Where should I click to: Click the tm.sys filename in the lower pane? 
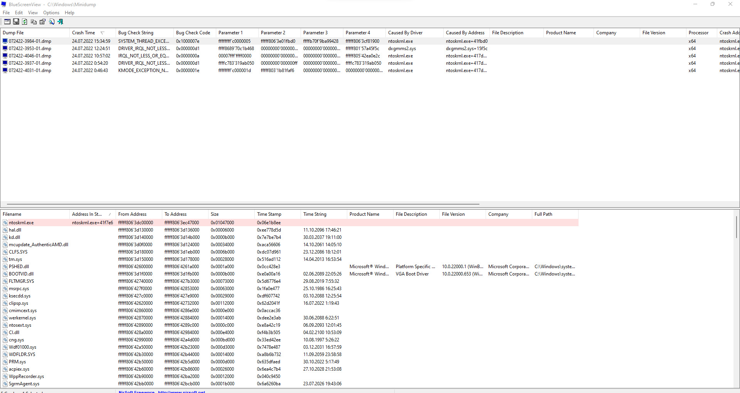[15, 259]
